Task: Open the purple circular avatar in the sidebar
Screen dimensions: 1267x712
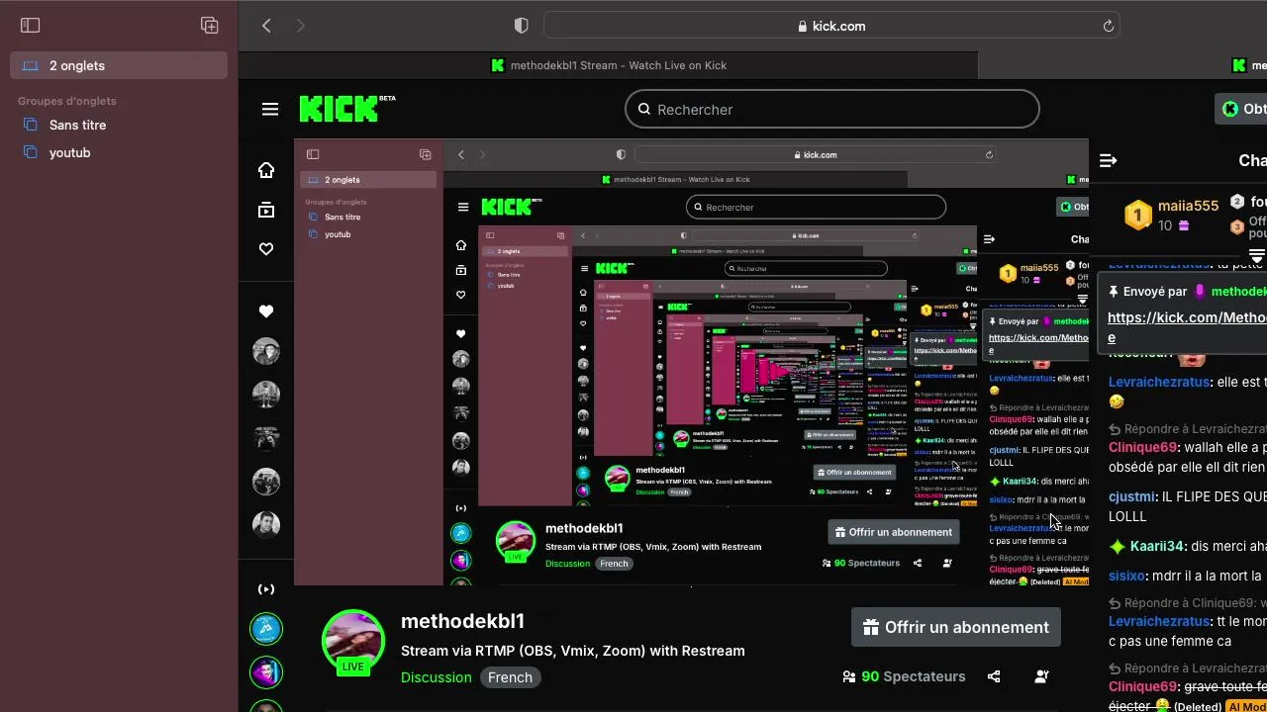Action: point(265,672)
